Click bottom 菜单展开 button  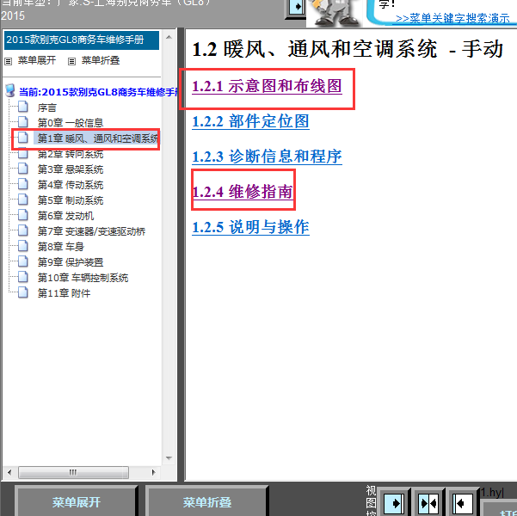77,502
